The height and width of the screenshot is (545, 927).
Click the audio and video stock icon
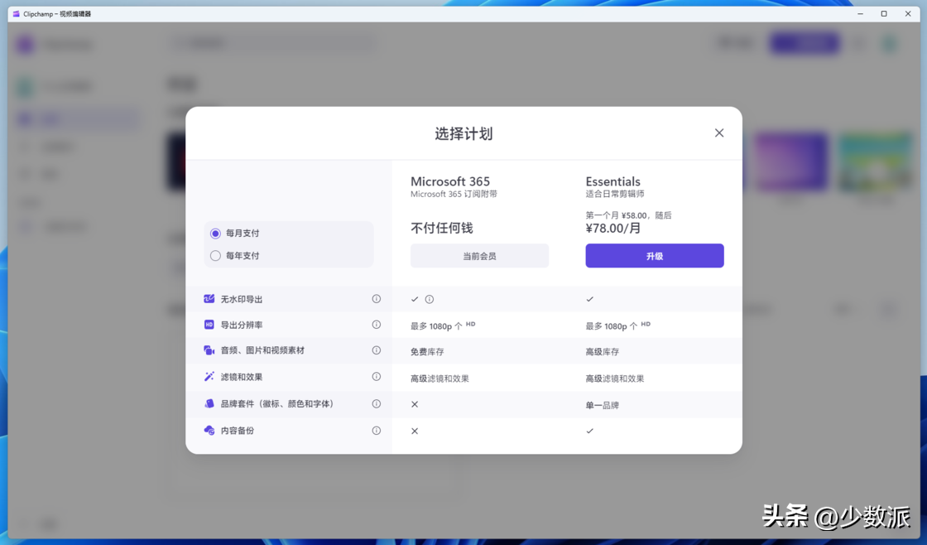pyautogui.click(x=209, y=350)
